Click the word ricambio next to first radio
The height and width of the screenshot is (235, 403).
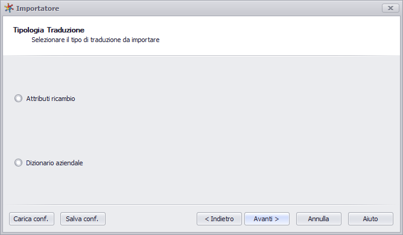[63, 99]
